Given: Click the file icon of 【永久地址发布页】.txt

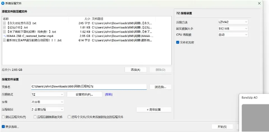Looking at the screenshot, I should 4,23.
